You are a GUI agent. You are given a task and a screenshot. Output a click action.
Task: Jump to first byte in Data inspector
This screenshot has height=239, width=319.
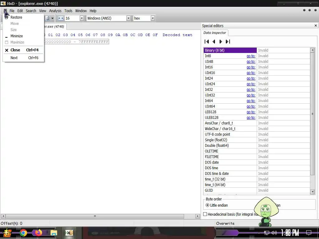(207, 41)
